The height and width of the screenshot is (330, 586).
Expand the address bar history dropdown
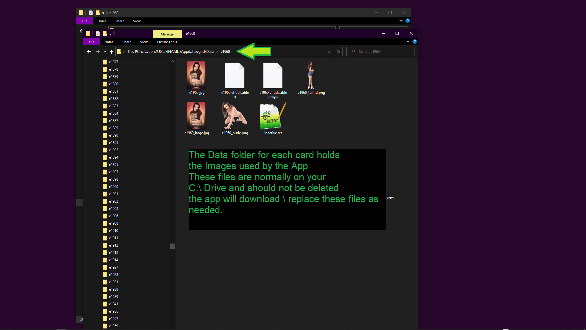(329, 52)
